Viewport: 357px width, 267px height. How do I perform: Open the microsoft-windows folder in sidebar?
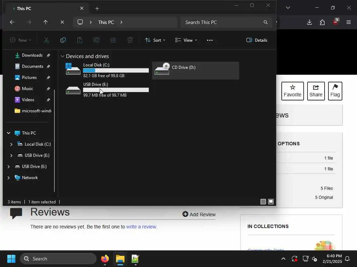[x=33, y=111]
